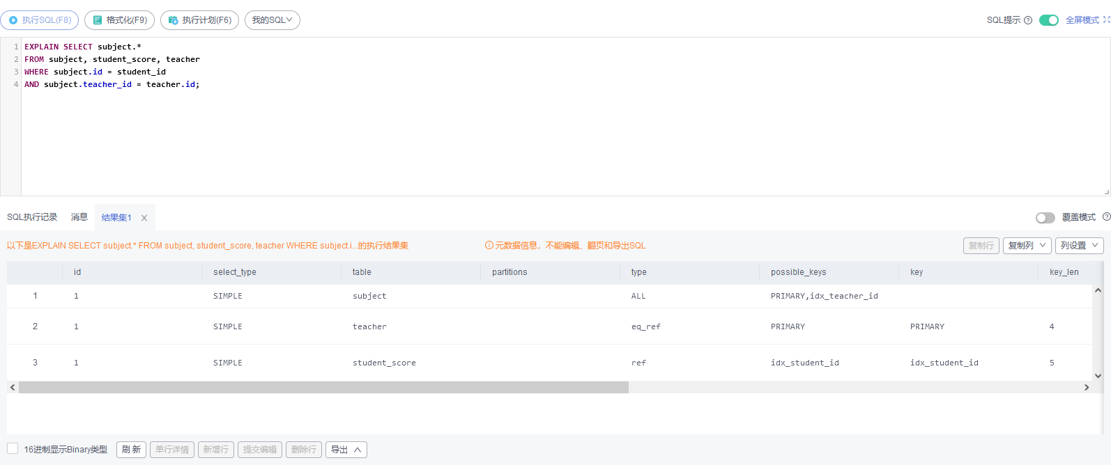
Task: Switch to the 消息 tab
Action: (x=79, y=217)
